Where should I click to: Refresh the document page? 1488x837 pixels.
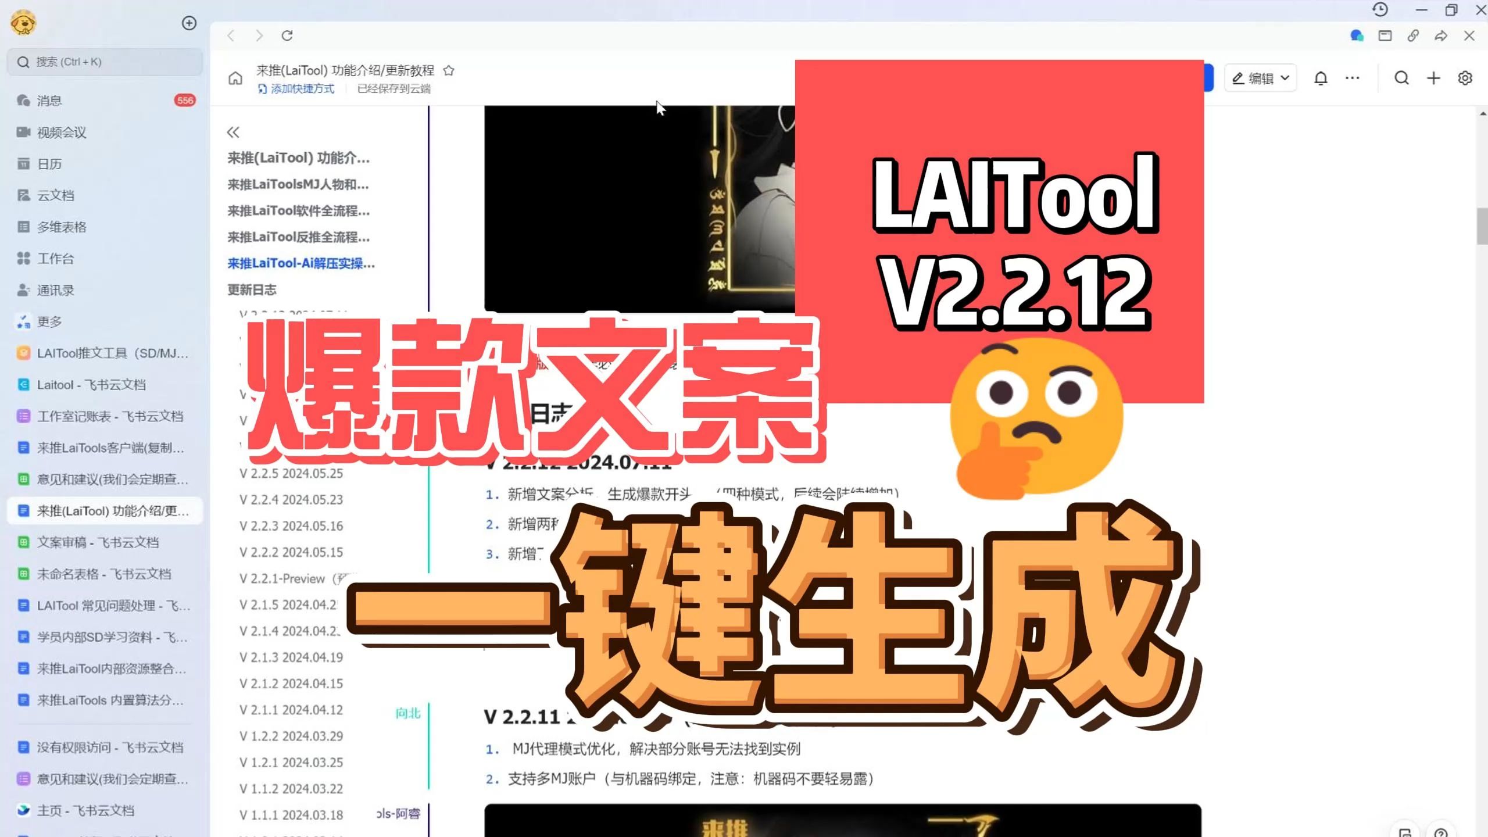coord(287,36)
